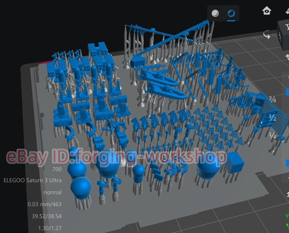
Task: Select the blue x-ray render mode icon
Action: pos(231,13)
